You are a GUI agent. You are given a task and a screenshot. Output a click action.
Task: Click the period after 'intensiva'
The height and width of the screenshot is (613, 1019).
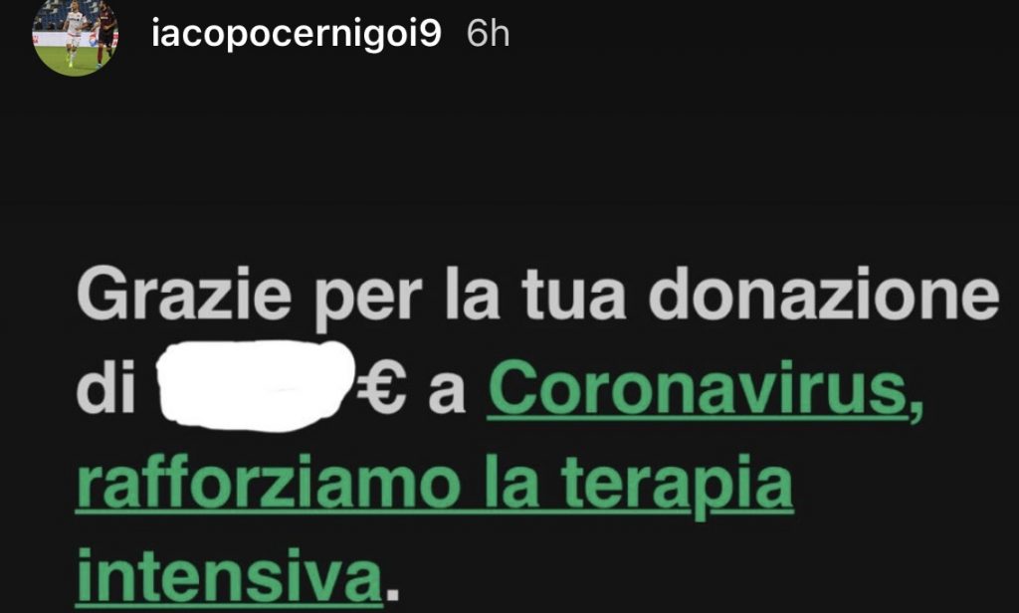(392, 593)
